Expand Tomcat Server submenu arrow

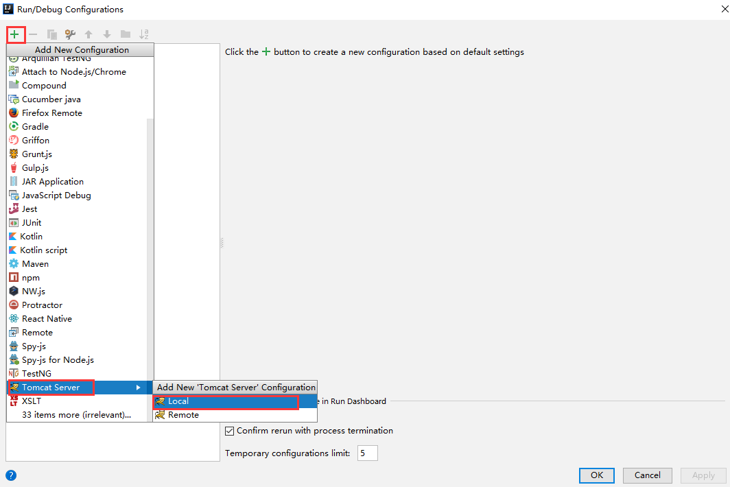pos(139,388)
